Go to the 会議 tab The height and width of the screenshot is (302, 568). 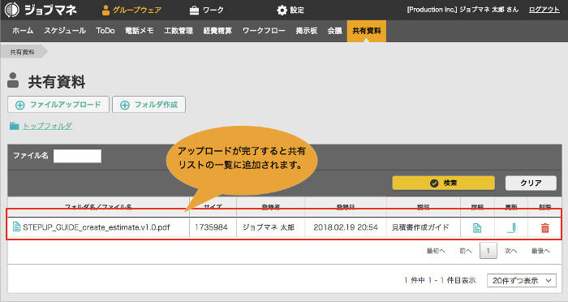point(334,31)
